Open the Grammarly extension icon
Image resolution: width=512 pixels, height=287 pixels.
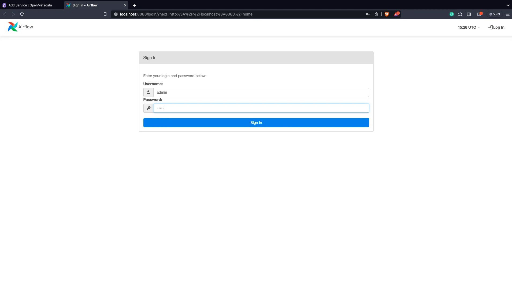coord(452,14)
